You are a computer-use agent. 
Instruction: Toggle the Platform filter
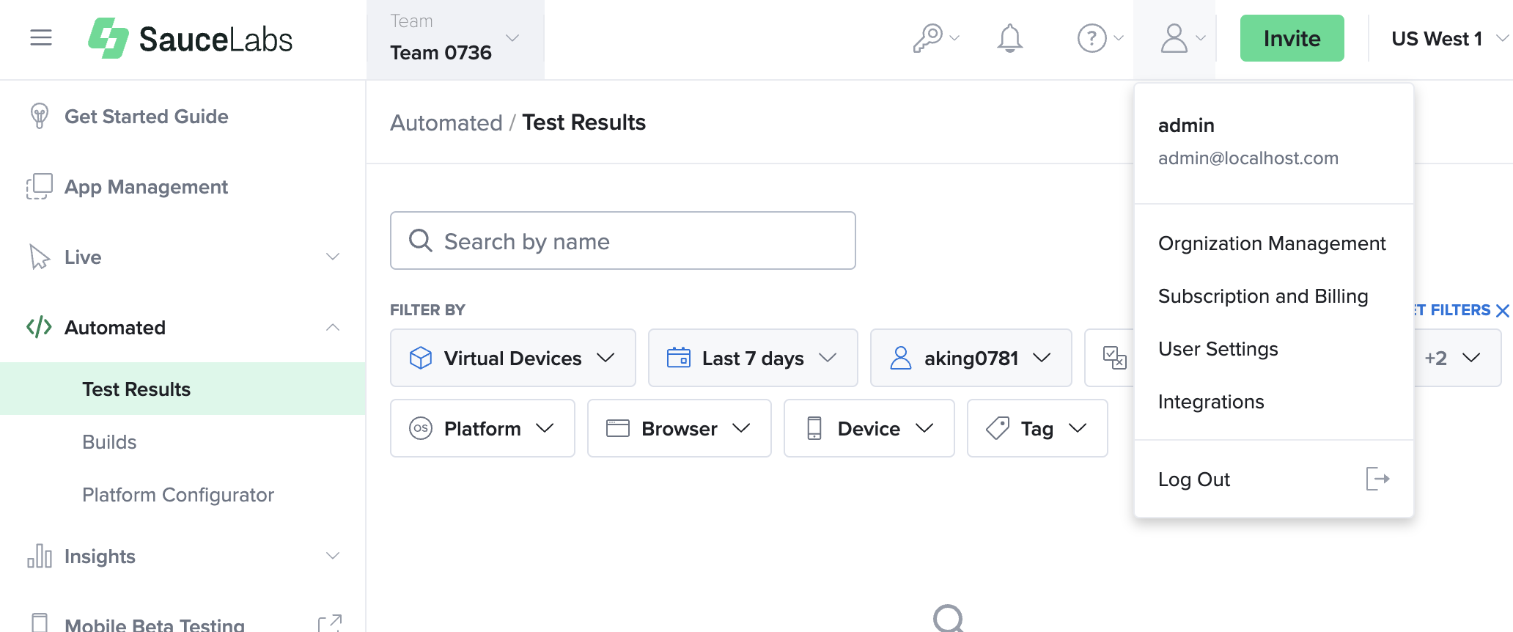tap(482, 428)
